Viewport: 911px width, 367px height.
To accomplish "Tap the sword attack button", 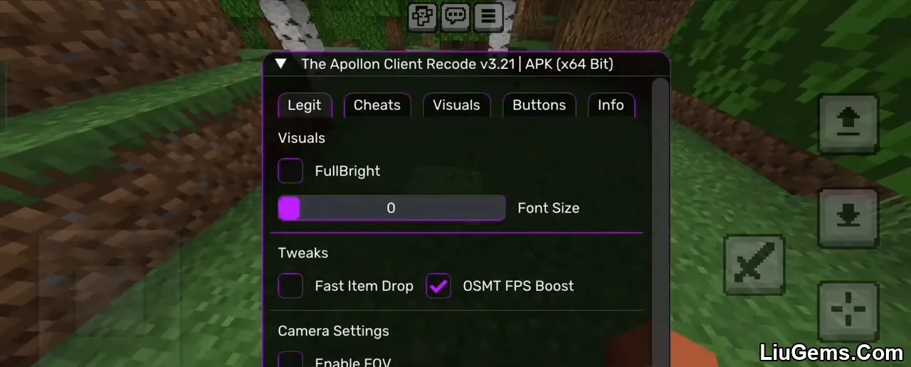I will (x=754, y=265).
